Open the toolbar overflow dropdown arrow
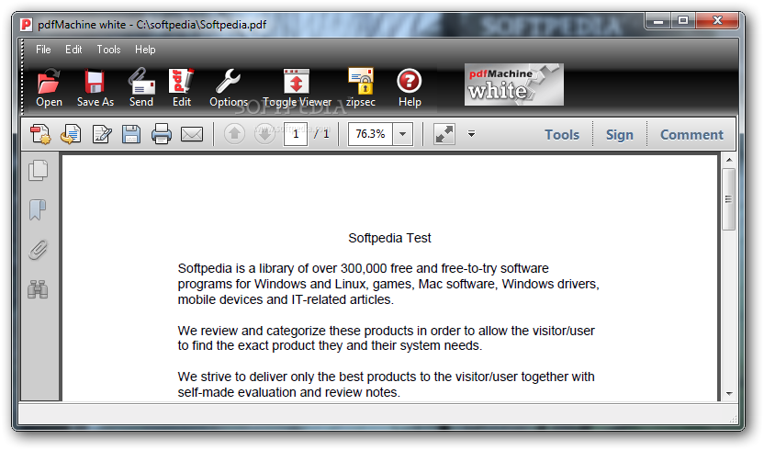This screenshot has height=450, width=764. pos(471,133)
